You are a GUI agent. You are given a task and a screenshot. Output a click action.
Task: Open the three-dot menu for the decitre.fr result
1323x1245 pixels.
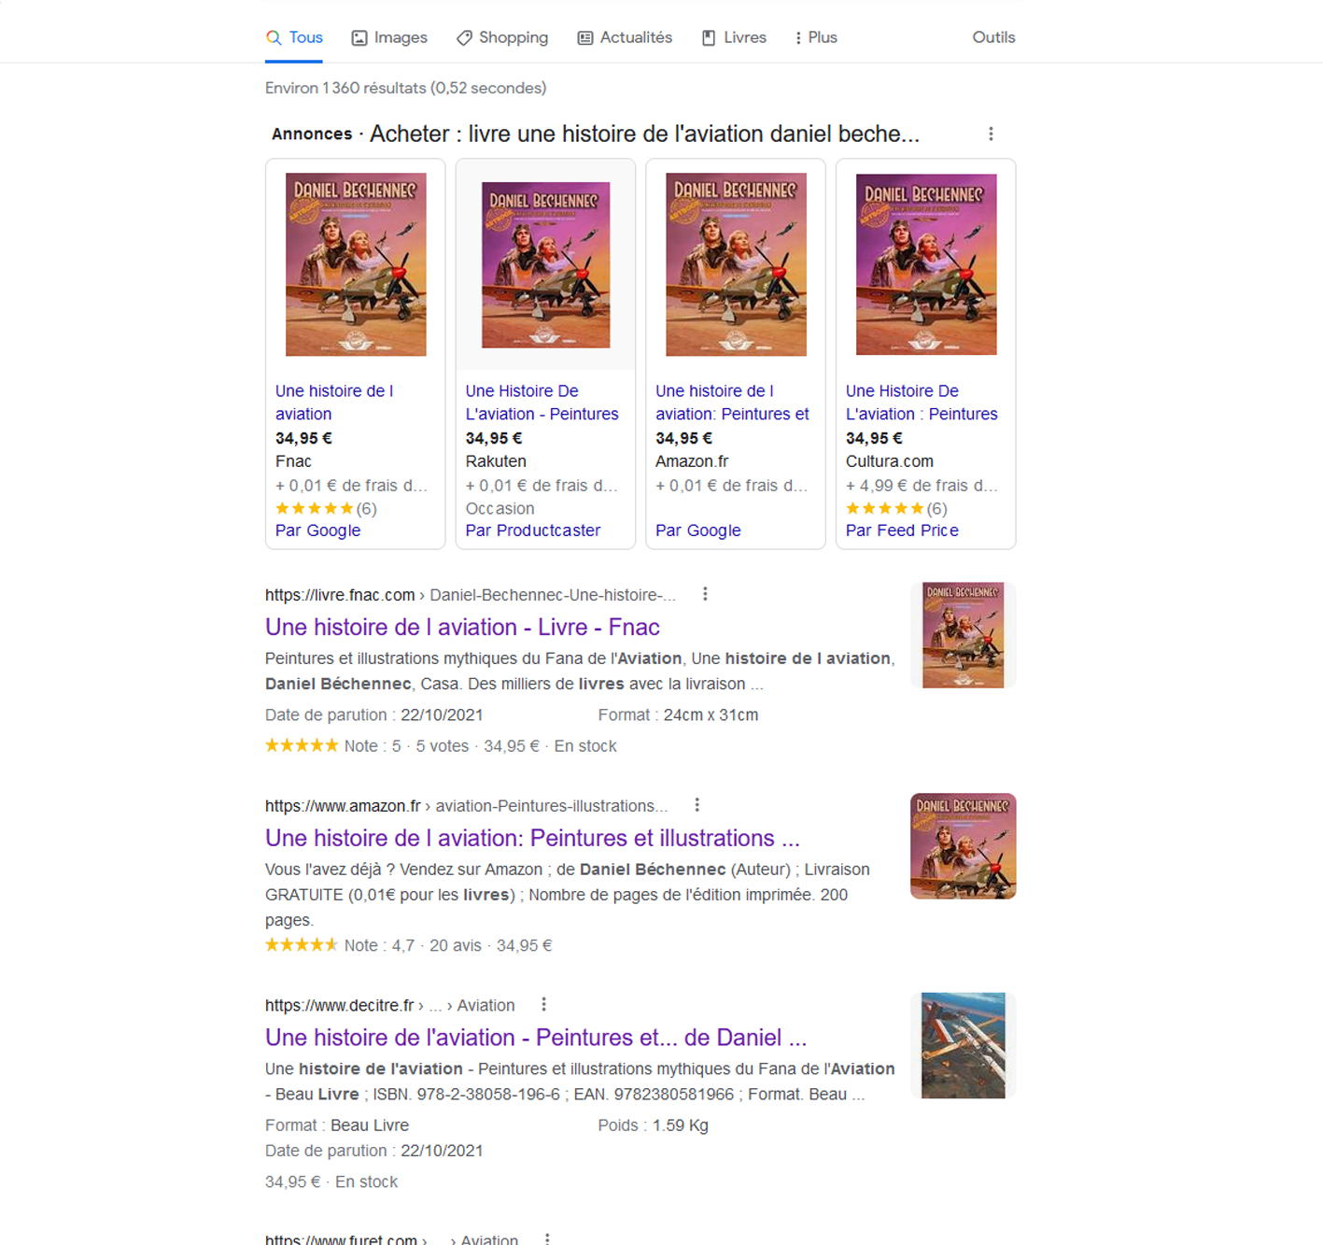543,1004
